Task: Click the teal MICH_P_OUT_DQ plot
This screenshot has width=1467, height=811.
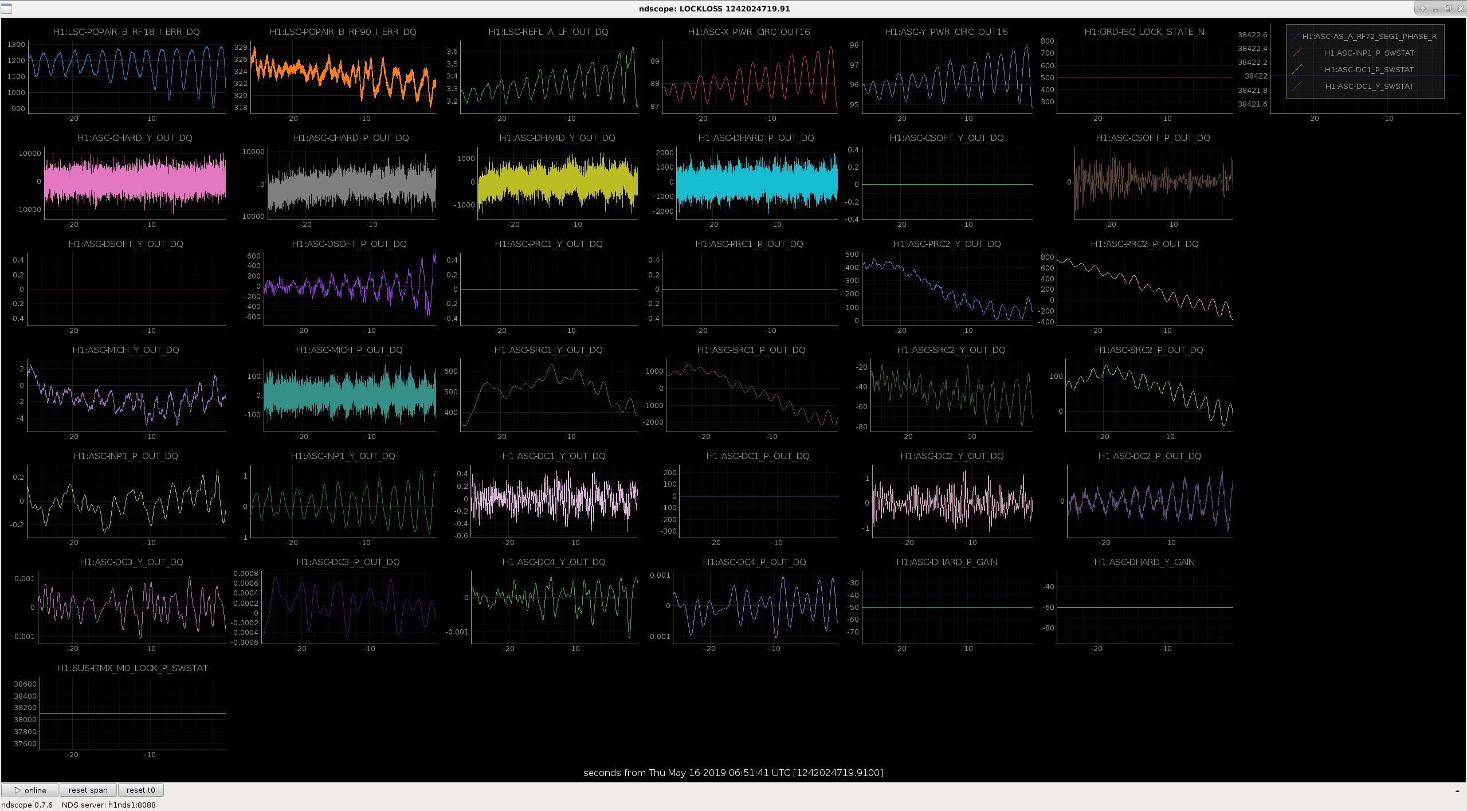Action: pos(350,395)
